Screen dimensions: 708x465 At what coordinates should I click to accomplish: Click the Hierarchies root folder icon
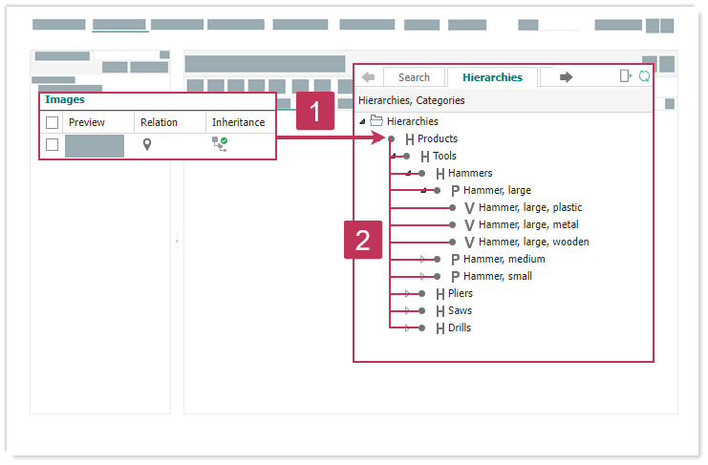point(376,121)
